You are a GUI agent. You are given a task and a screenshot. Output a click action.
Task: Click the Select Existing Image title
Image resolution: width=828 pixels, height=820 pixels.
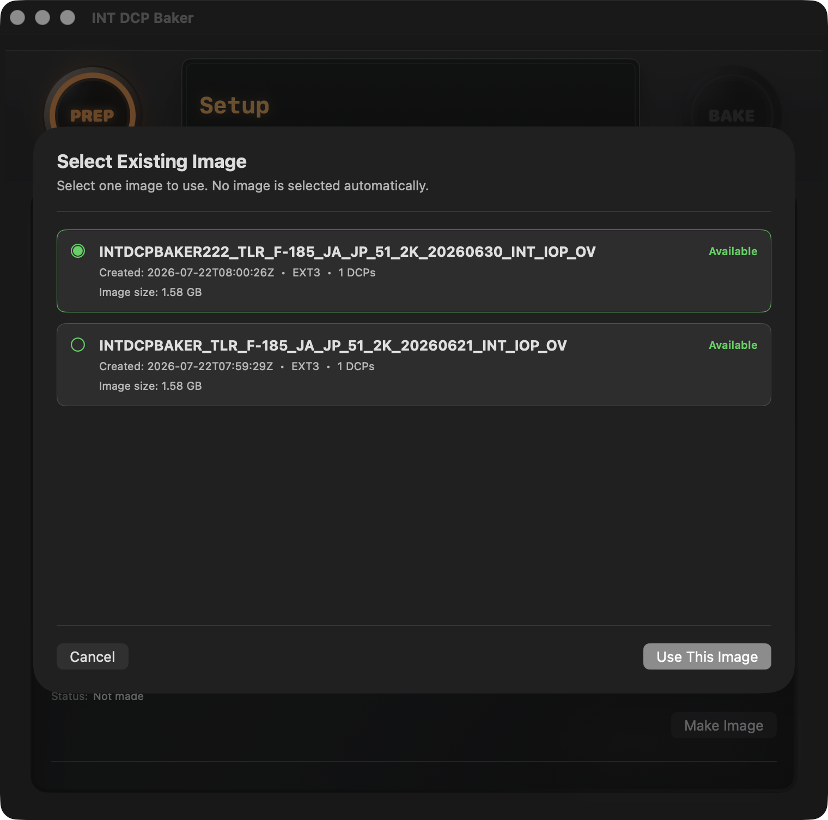click(151, 161)
